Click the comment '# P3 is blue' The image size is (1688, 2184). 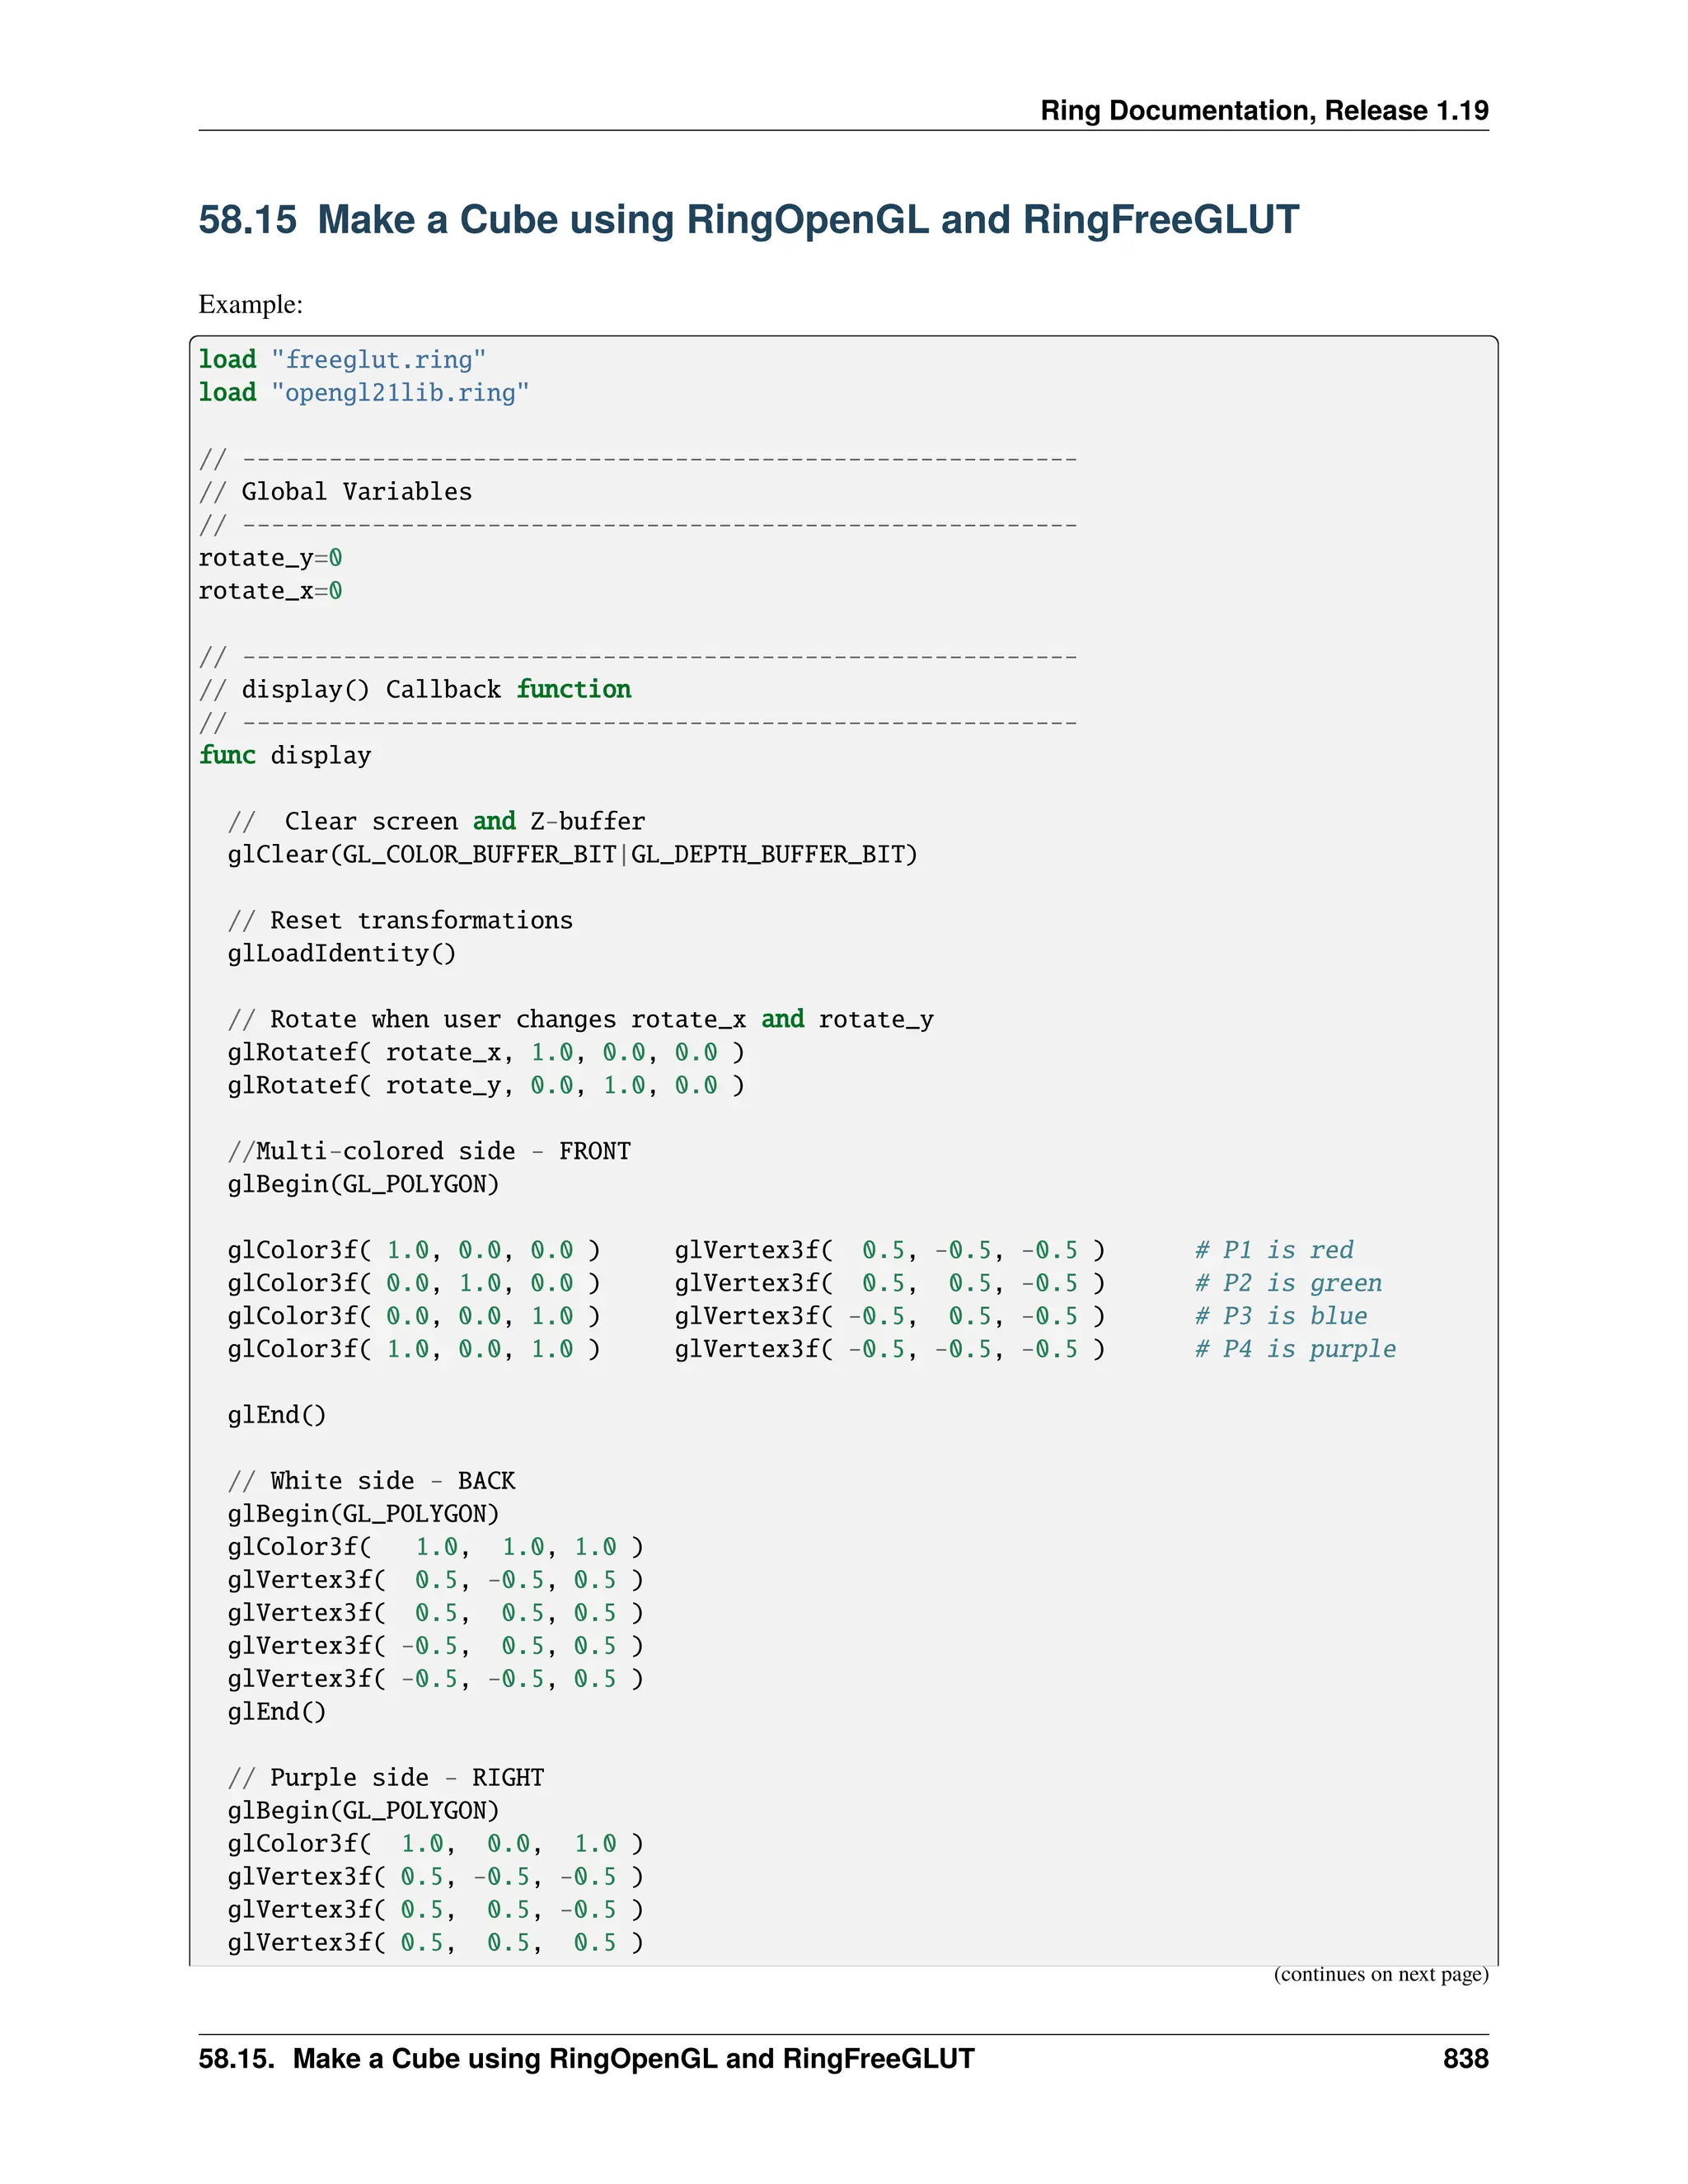click(x=1281, y=1316)
